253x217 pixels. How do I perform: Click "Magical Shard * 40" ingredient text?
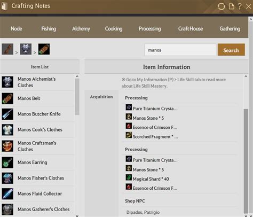(x=151, y=179)
